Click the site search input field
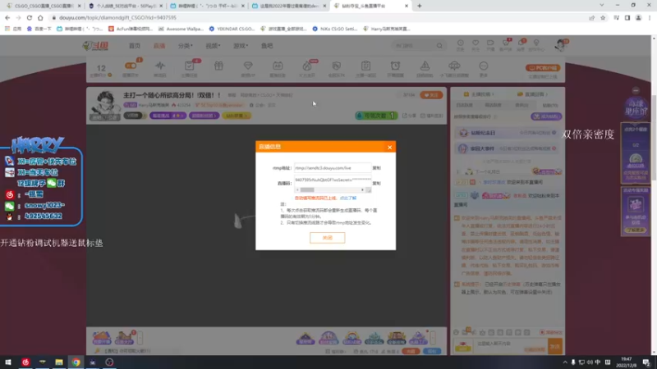Viewport: 657px width, 369px height. point(413,46)
